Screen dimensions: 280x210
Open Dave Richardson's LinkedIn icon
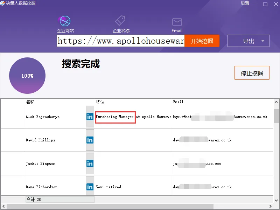90,187
